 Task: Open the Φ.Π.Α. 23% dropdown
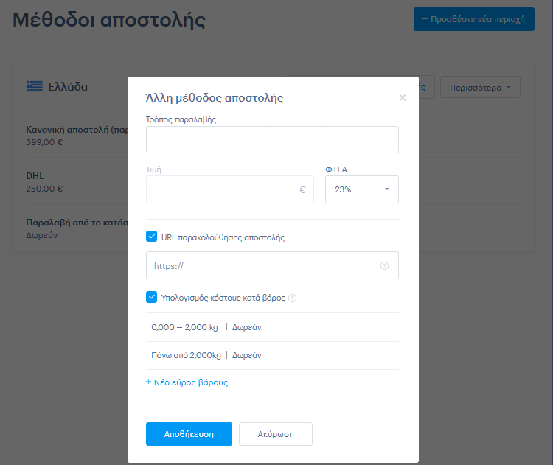[362, 189]
